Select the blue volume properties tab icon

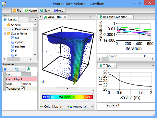pyautogui.click(x=5, y=69)
